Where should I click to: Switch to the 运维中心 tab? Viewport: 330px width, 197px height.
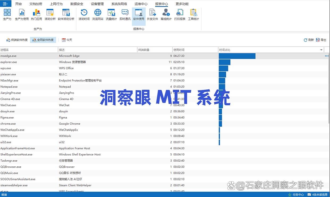[141, 4]
